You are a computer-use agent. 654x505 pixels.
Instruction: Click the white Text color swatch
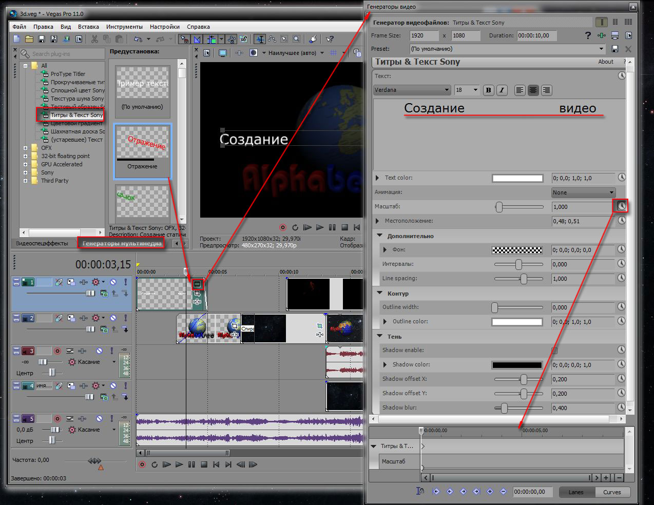(517, 178)
